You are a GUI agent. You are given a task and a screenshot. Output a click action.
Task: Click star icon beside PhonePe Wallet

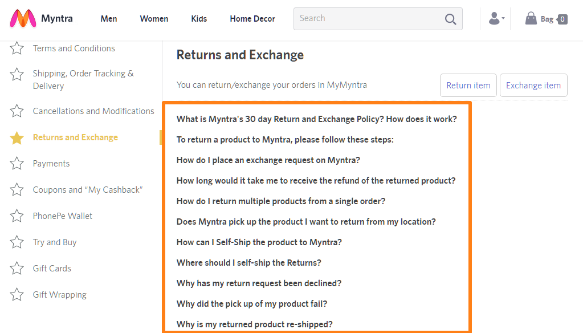point(17,216)
